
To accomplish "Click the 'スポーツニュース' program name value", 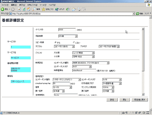I will point(21,81).
